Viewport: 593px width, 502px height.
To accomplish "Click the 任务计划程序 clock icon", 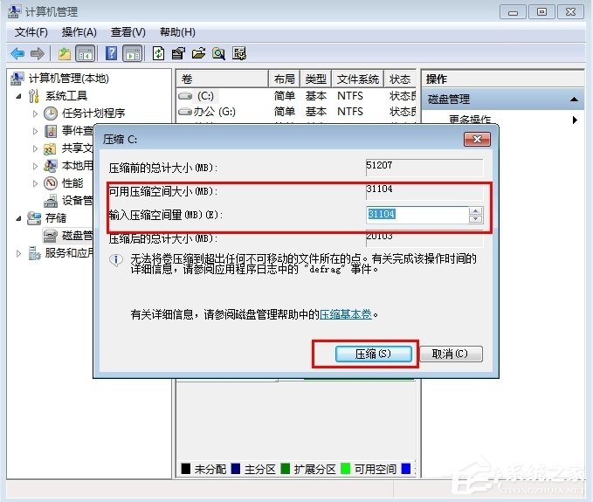I will coord(51,113).
